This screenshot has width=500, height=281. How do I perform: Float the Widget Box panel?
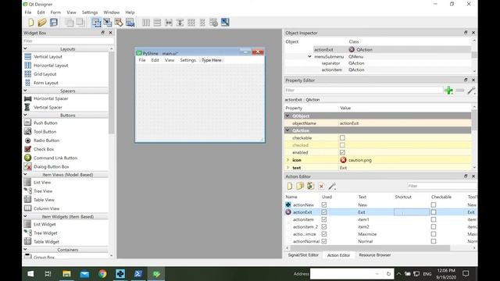(x=102, y=33)
